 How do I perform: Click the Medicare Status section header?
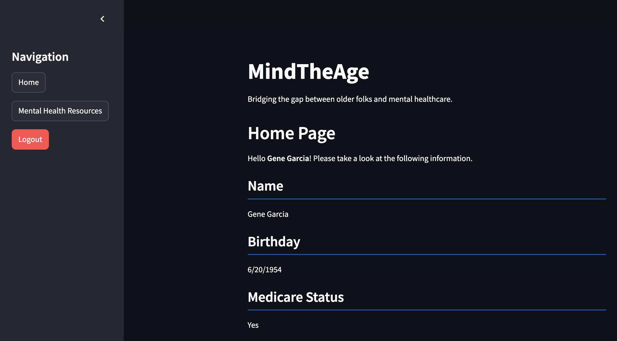coord(296,296)
